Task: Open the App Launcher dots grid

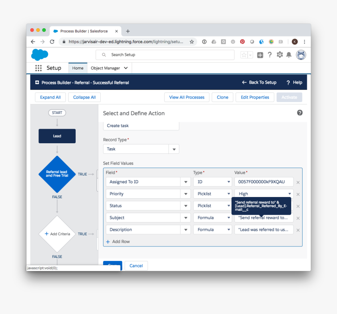Action: click(38, 68)
